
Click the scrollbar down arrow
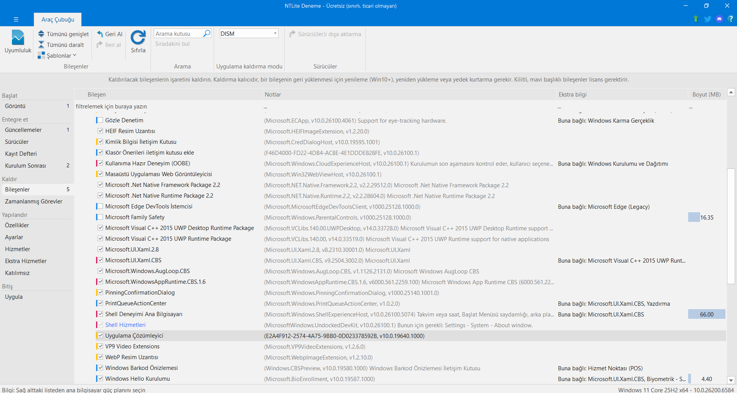click(x=731, y=380)
